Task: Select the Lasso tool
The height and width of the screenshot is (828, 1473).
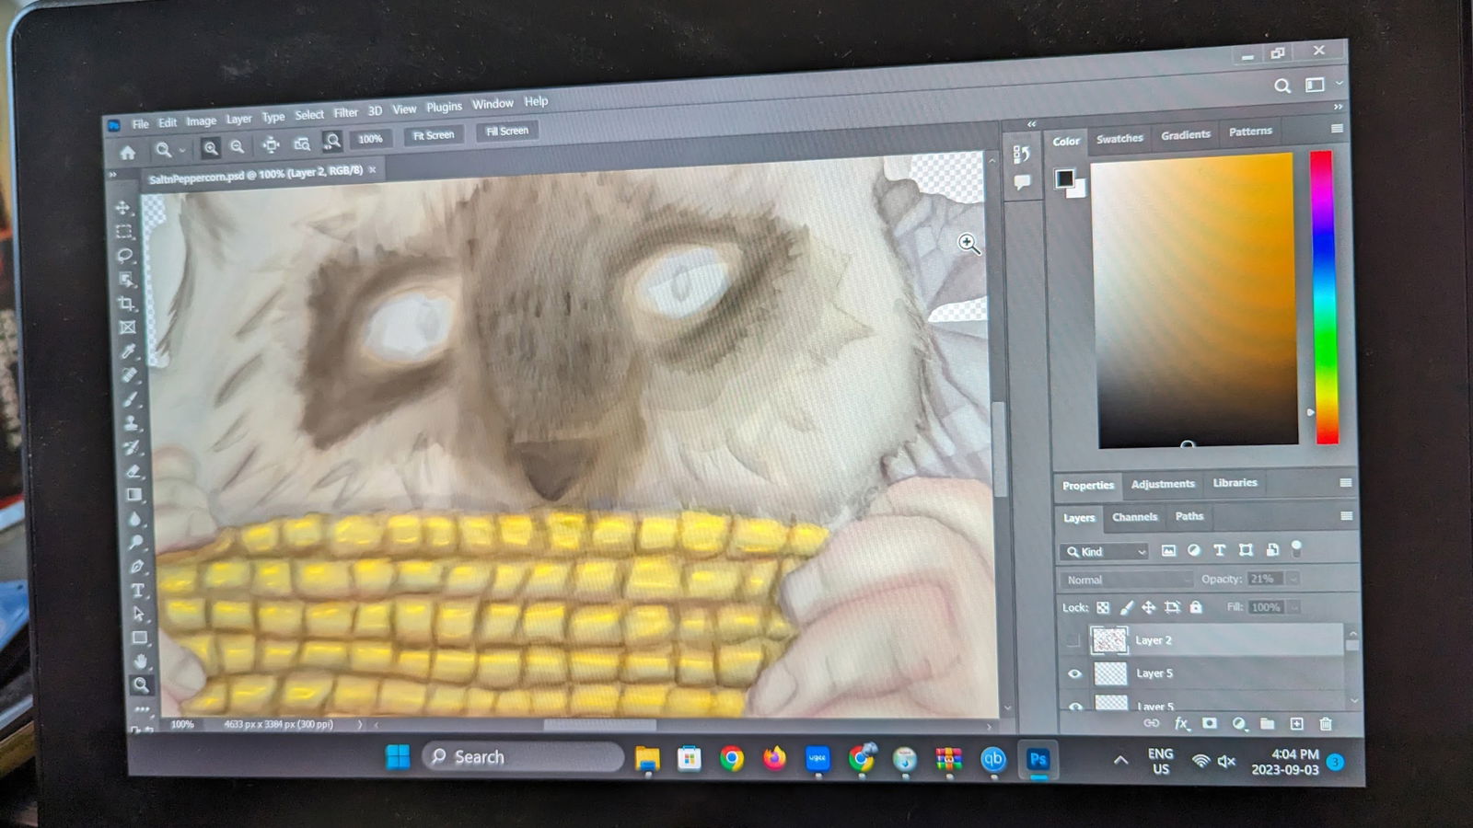Action: pyautogui.click(x=126, y=256)
